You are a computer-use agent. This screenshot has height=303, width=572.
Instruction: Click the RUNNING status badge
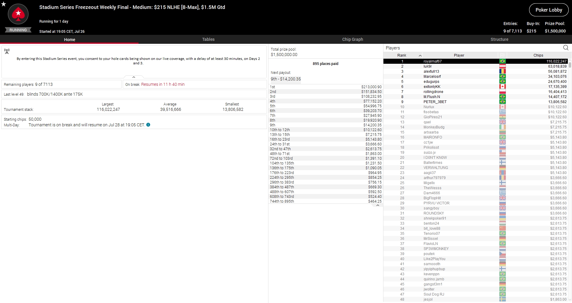click(x=18, y=30)
